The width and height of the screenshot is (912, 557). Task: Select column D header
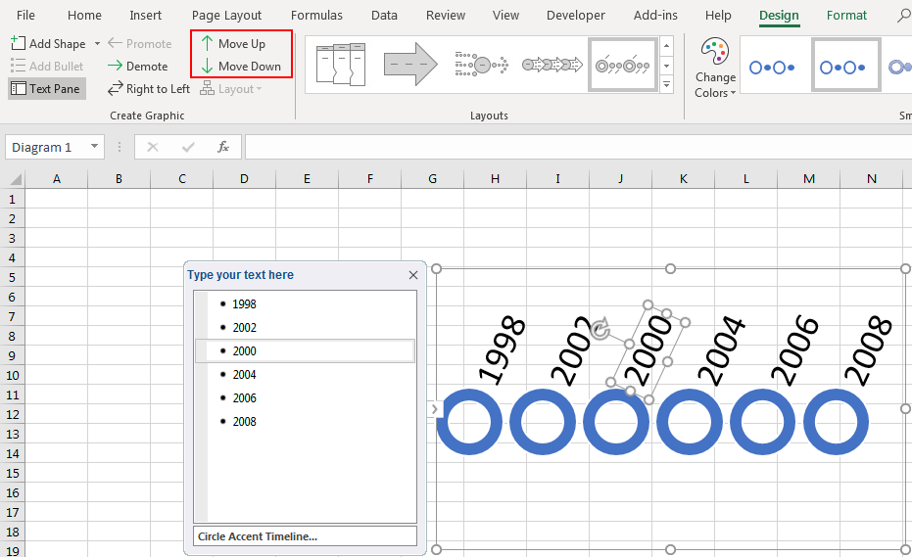point(244,178)
